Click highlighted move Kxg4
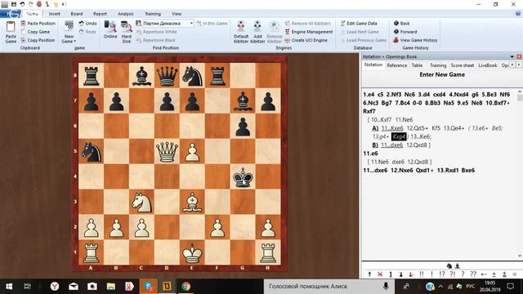Image resolution: width=523 pixels, height=294 pixels. coord(399,136)
